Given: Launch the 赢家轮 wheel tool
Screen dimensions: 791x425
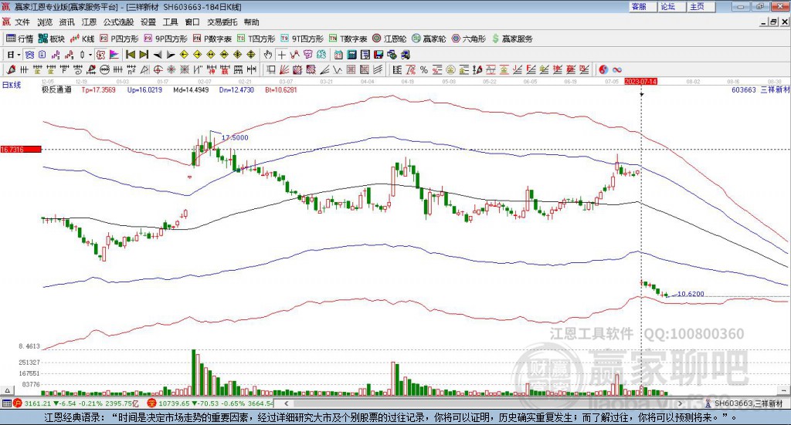Looking at the screenshot, I should (429, 39).
